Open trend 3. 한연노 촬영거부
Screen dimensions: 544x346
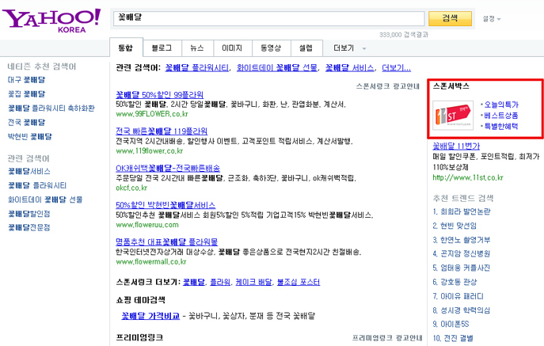point(462,240)
